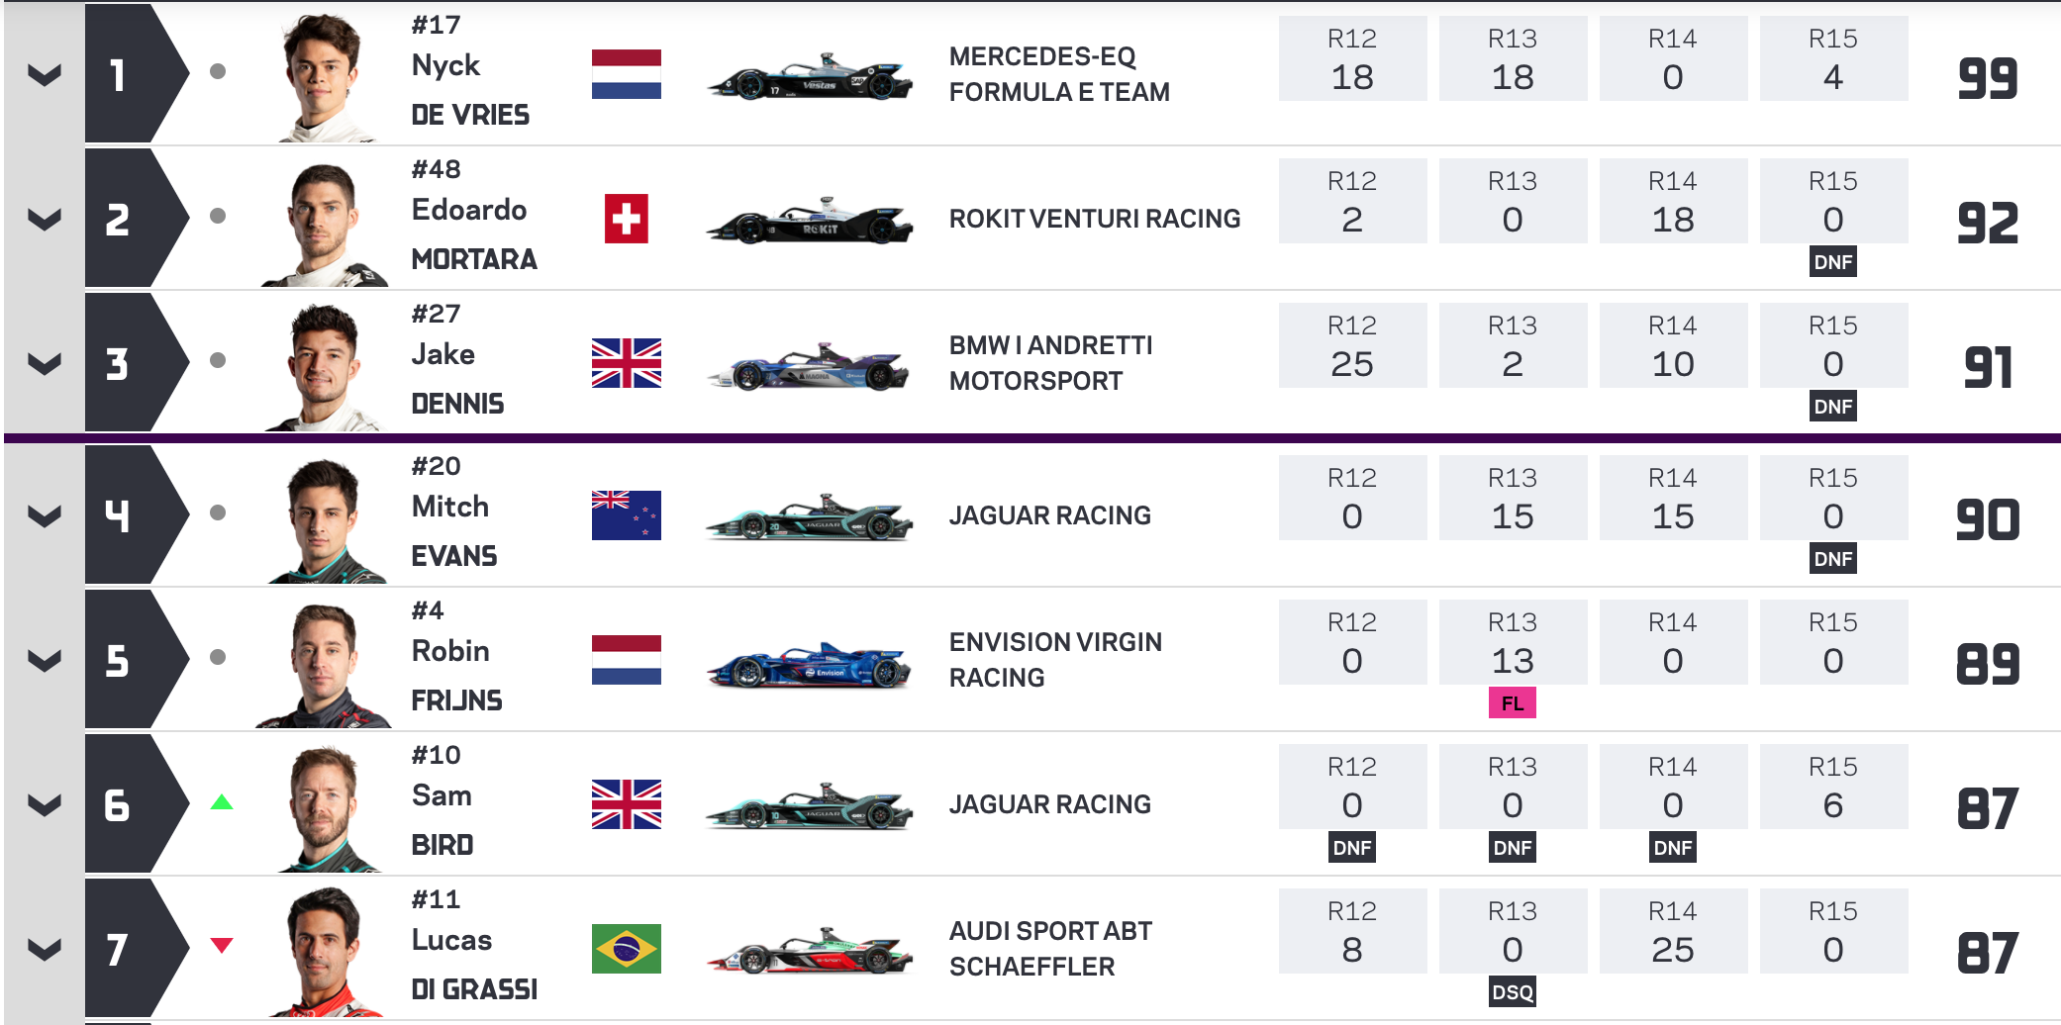The height and width of the screenshot is (1025, 2061).
Task: Click the red down arrow next to Lucas di Grassi
Action: coord(222,946)
